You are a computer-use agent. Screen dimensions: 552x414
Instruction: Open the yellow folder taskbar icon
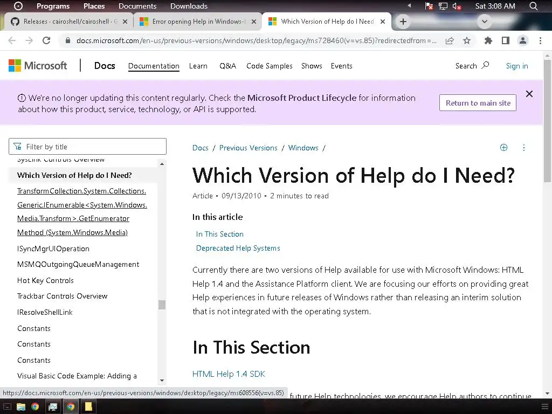[x=88, y=406]
